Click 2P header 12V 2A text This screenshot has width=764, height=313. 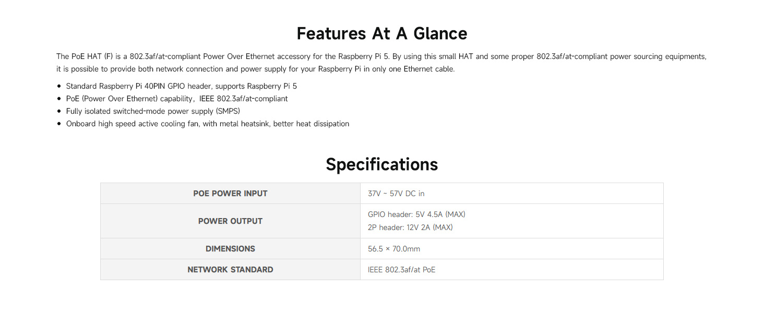410,227
